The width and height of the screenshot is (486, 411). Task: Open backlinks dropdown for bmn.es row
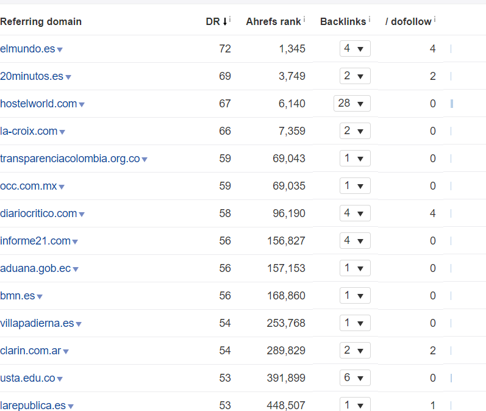355,295
